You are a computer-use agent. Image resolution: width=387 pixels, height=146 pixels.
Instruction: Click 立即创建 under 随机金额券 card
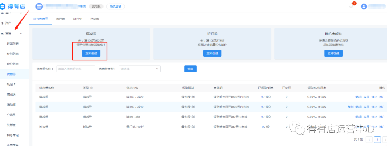coord(334,53)
